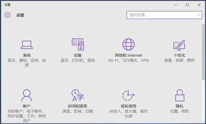Click the scrollbar up arrow
The height and width of the screenshot is (124, 206).
pos(203,23)
